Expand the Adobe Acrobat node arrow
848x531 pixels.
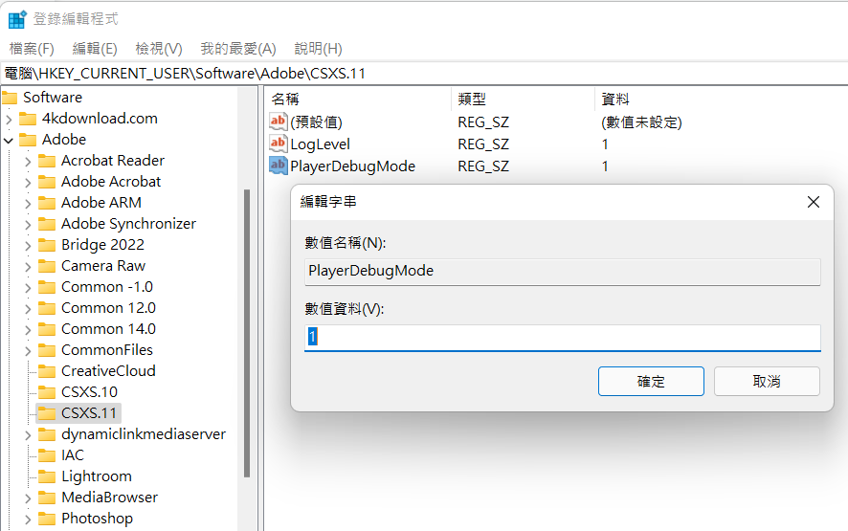click(28, 182)
